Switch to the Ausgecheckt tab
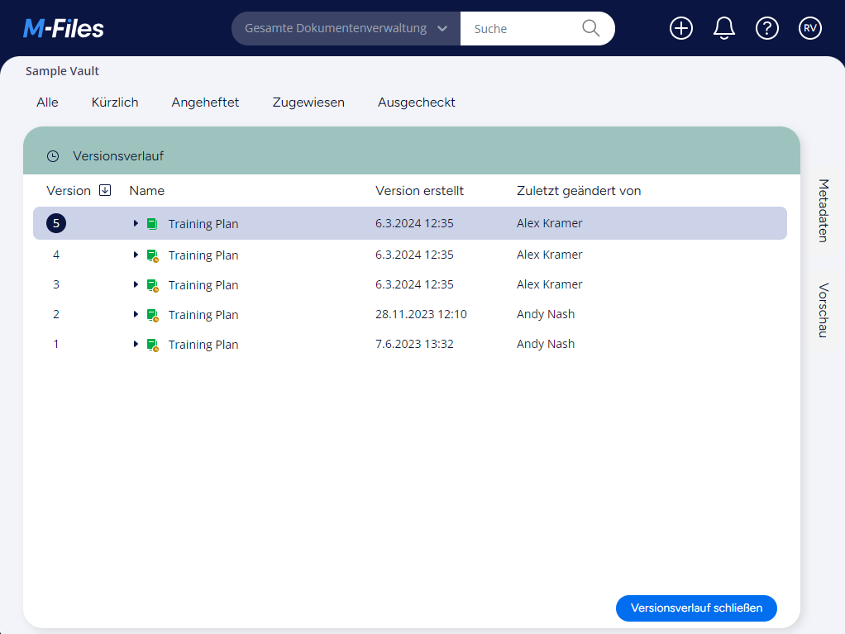Image resolution: width=845 pixels, height=634 pixels. click(x=416, y=102)
